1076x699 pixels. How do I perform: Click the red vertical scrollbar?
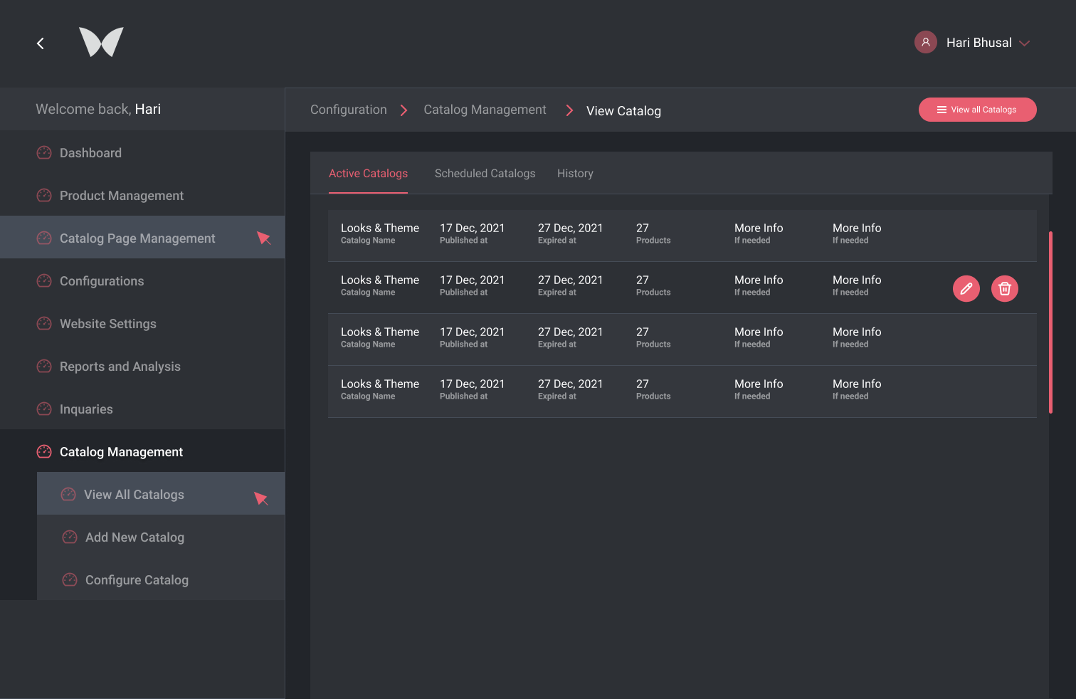point(1050,322)
